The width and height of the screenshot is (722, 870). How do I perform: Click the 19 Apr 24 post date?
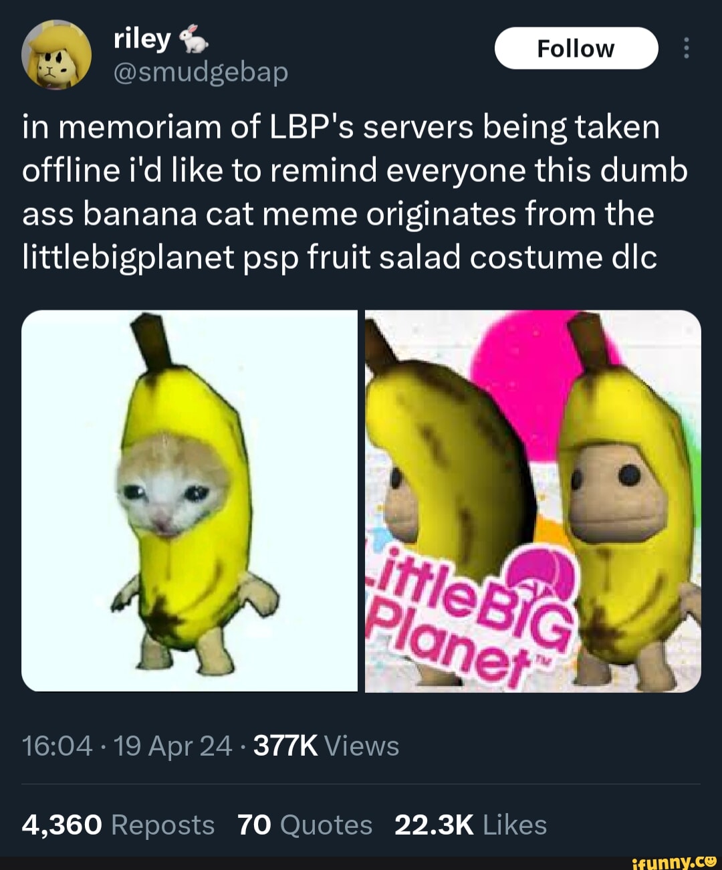pyautogui.click(x=172, y=746)
